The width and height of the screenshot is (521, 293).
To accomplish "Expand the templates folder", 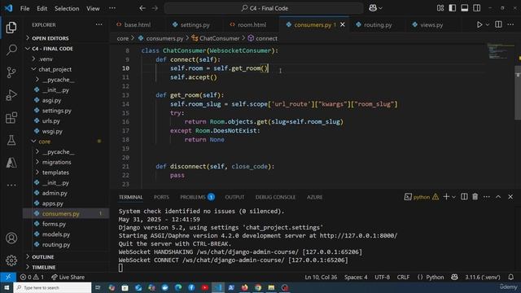I will point(55,173).
